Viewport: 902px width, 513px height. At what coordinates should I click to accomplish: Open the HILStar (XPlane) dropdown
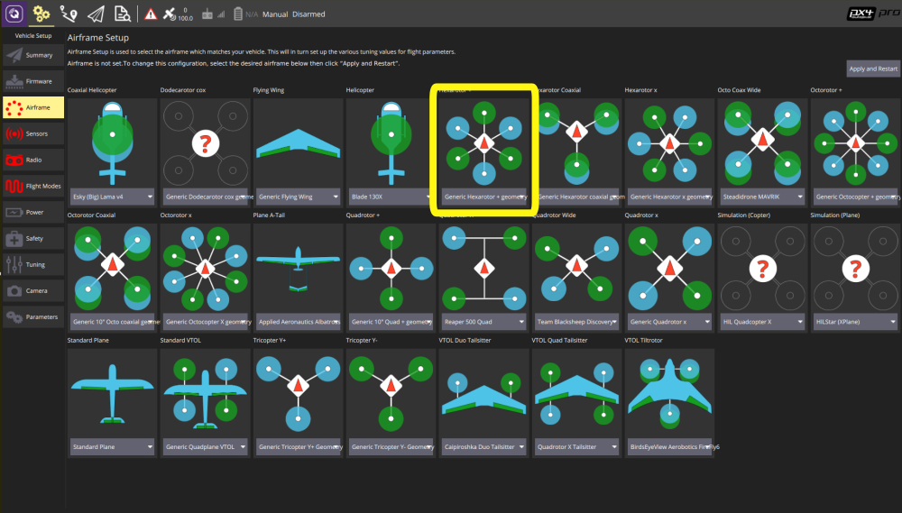(855, 322)
